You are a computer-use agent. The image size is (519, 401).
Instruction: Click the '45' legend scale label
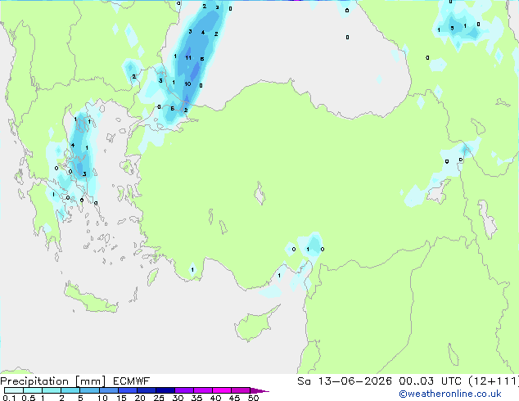click(234, 398)
